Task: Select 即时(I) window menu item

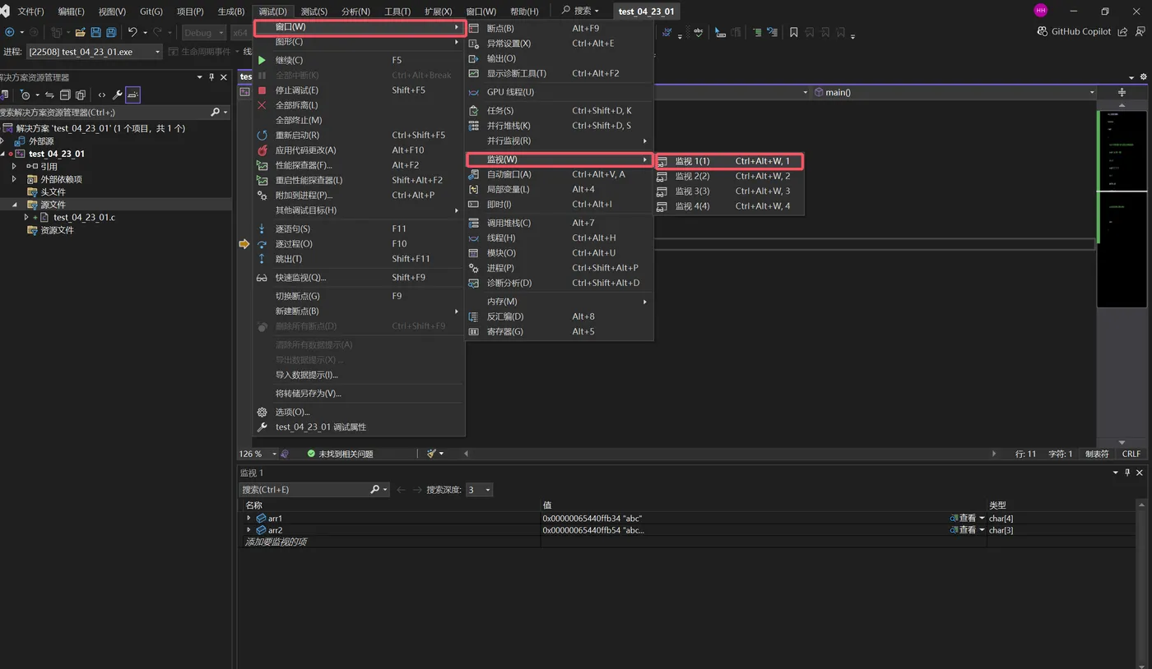Action: [560, 204]
